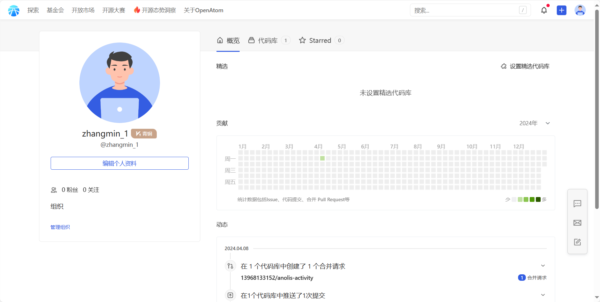Screen dimensions: 600x302
Task: Open the 13968133152/anolis-activity repository link
Action: [x=277, y=278]
